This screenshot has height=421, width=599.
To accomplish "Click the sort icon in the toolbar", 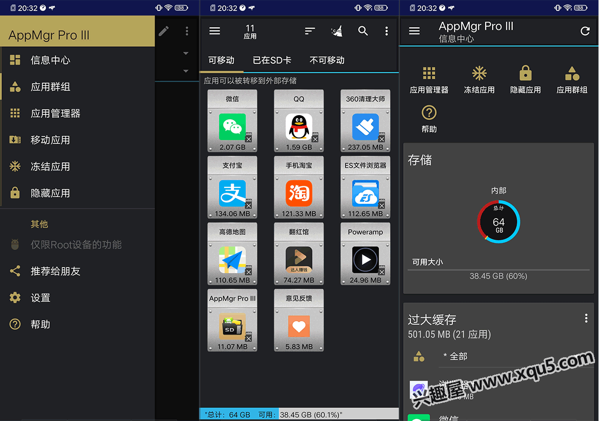I will 310,31.
